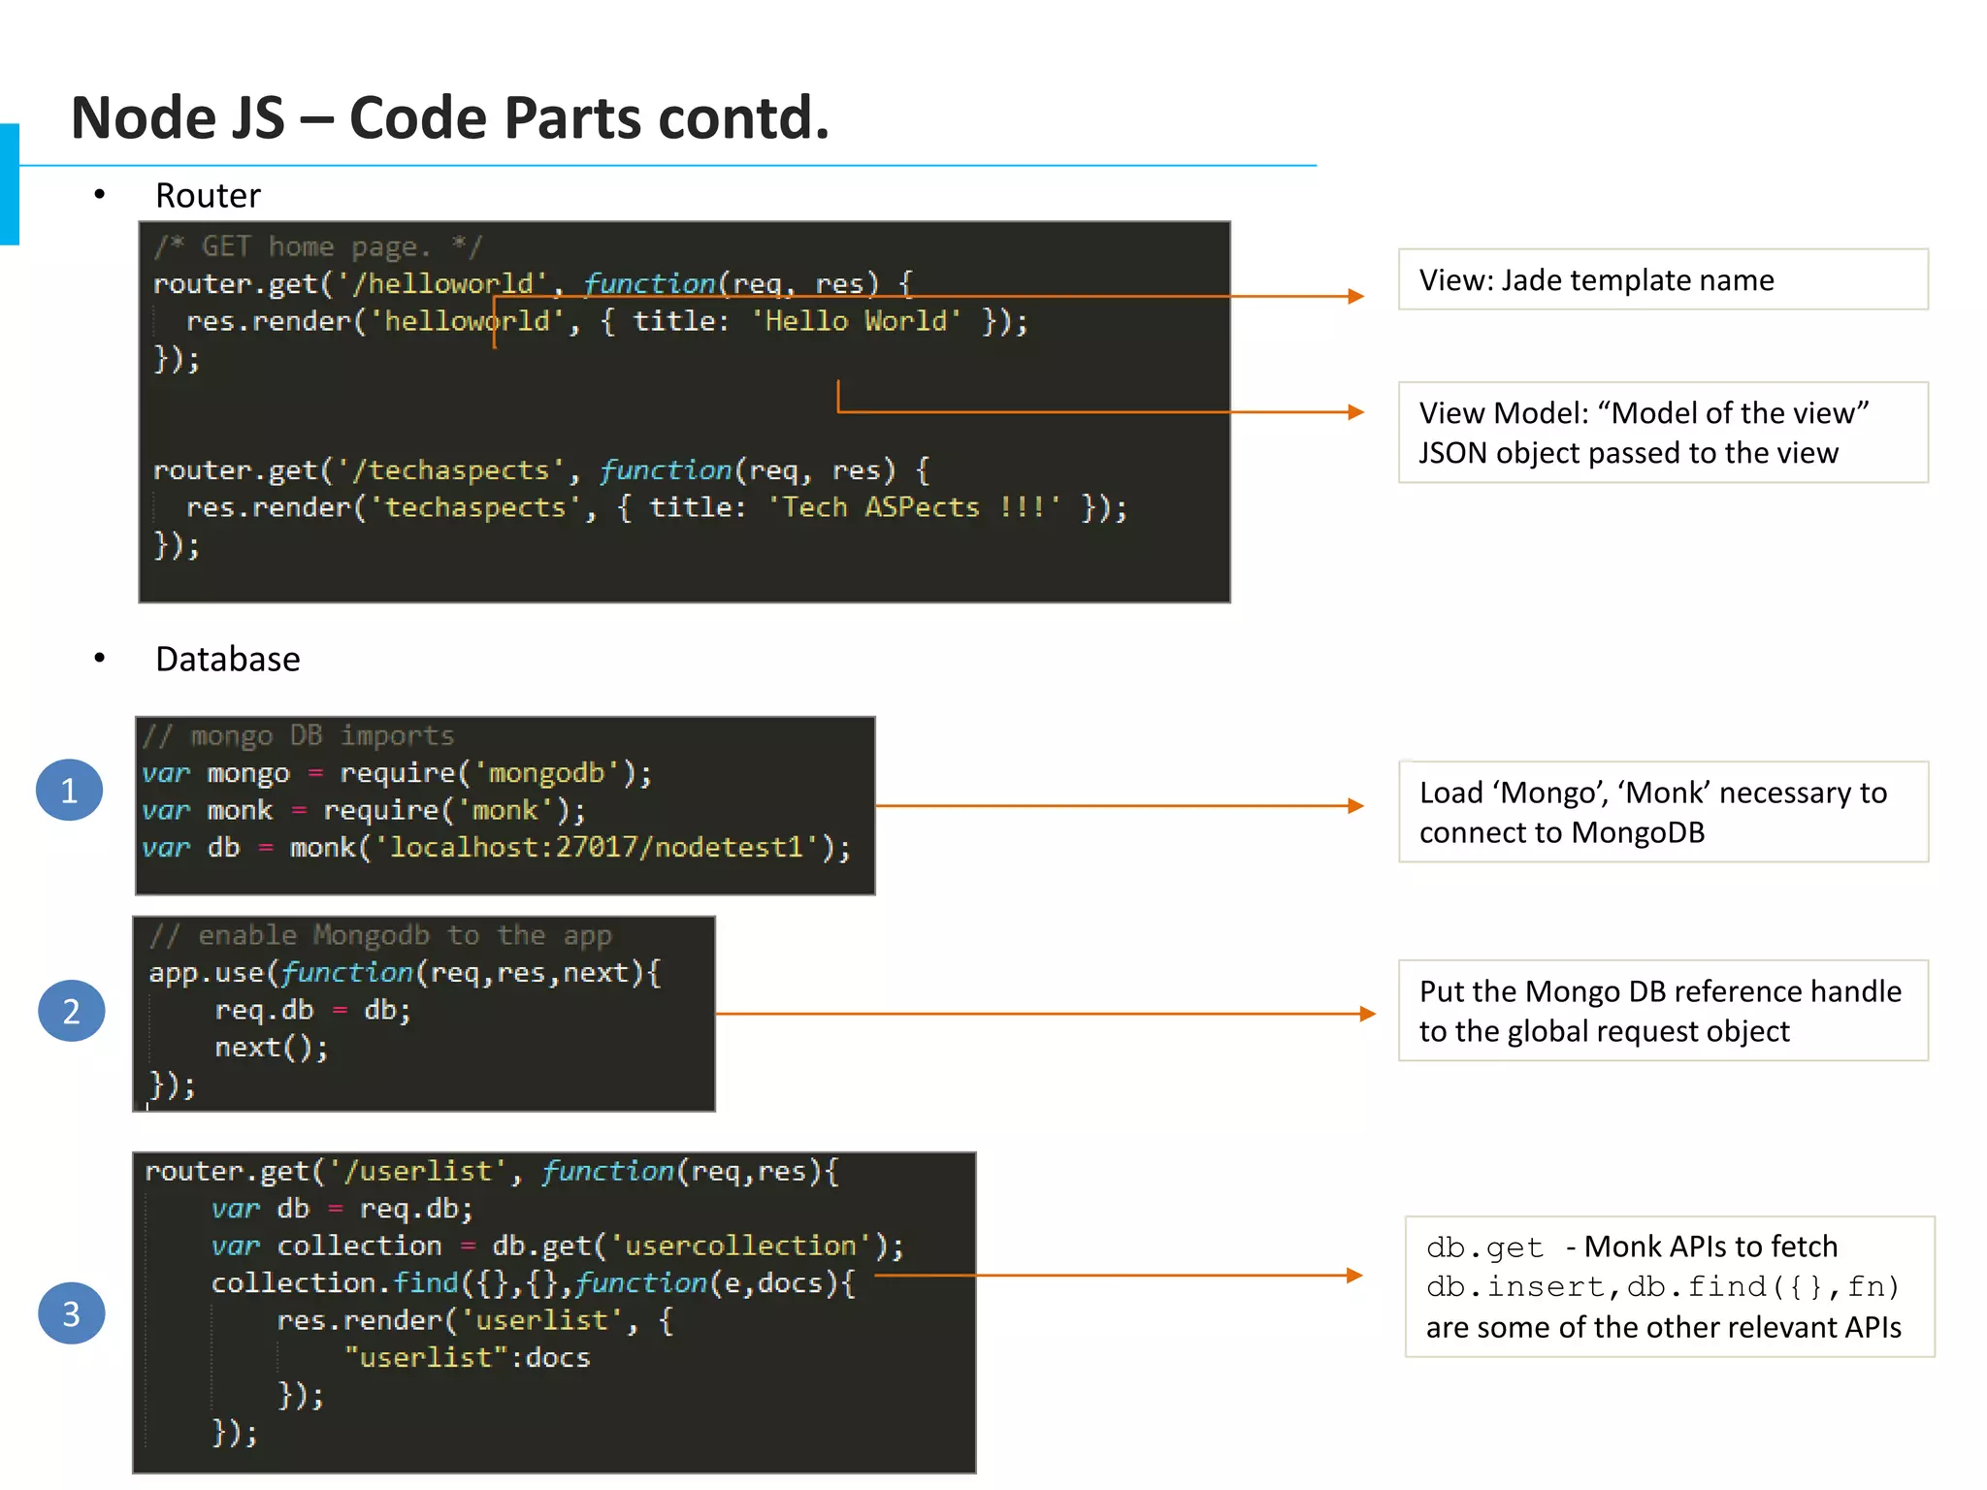Image resolution: width=1987 pixels, height=1490 pixels.
Task: Click arrowhead pointing to Load Mongo box
Action: 1355,806
